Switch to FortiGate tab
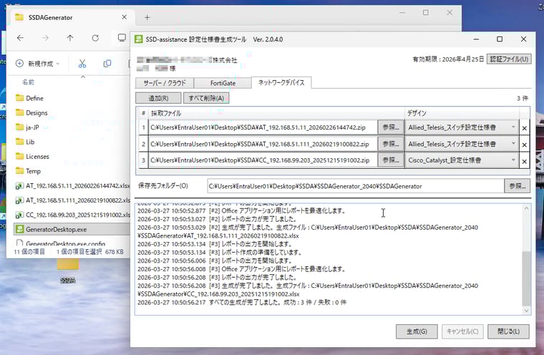The width and height of the screenshot is (544, 355). click(x=223, y=83)
